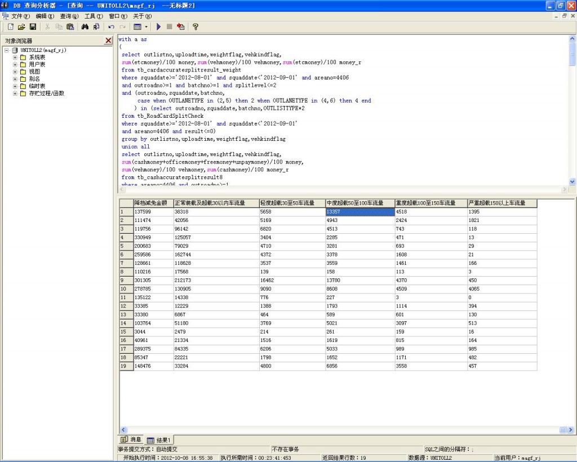The image size is (577, 462).
Task: Expand the 存贮过程/函数 node
Action: point(15,94)
